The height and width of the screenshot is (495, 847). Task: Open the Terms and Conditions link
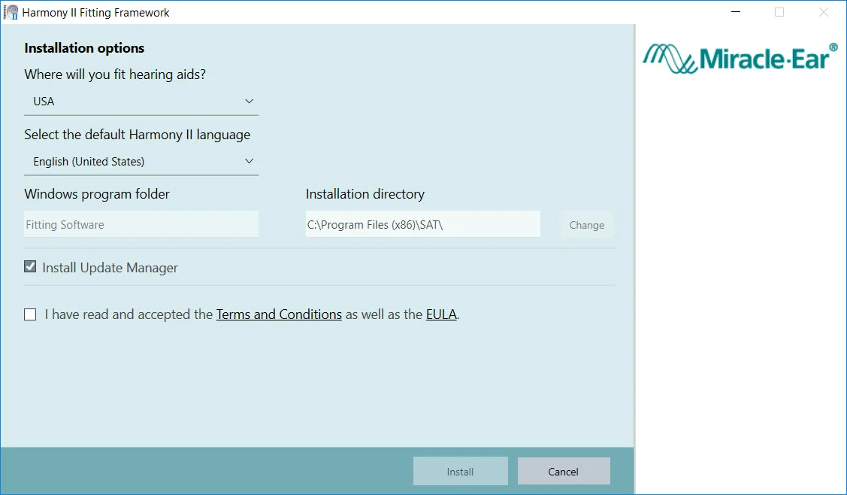point(279,314)
